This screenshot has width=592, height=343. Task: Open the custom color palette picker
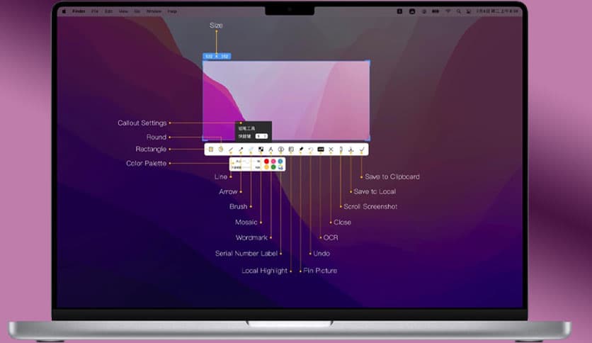tap(280, 167)
